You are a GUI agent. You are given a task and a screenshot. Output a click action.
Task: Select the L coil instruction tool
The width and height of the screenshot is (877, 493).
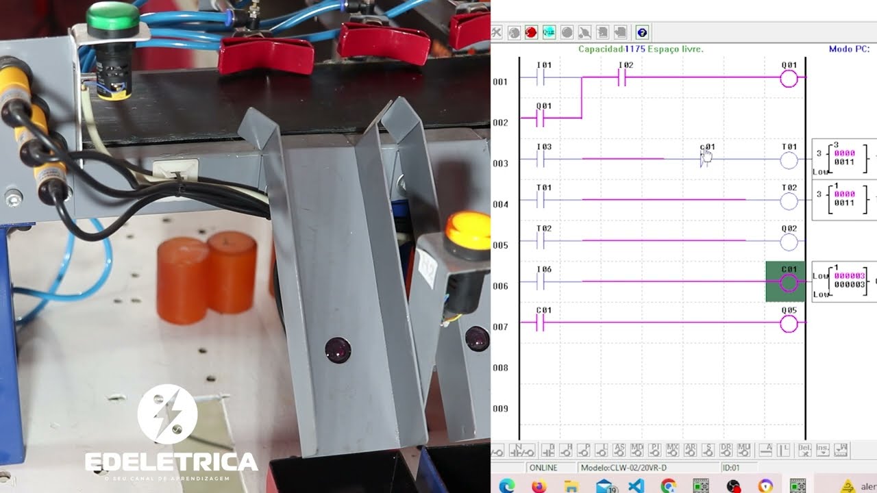(x=602, y=451)
